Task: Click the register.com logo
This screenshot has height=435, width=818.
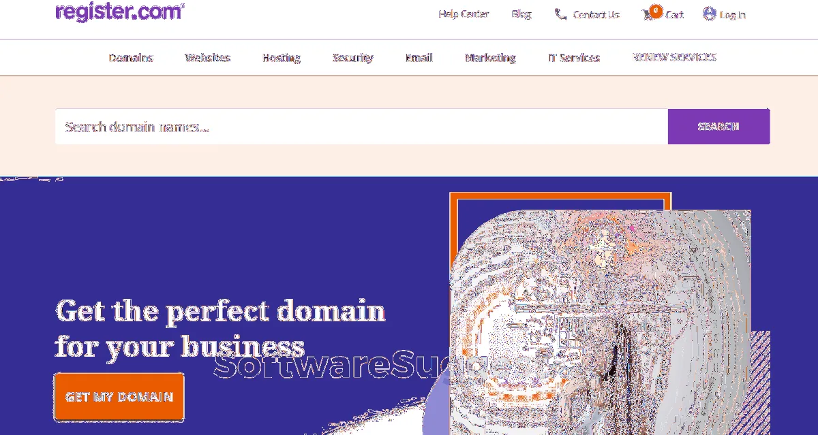Action: coord(120,12)
